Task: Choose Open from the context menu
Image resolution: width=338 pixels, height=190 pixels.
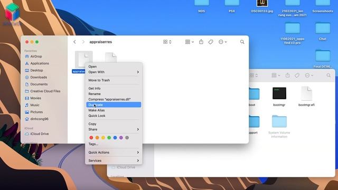Action: (114, 66)
